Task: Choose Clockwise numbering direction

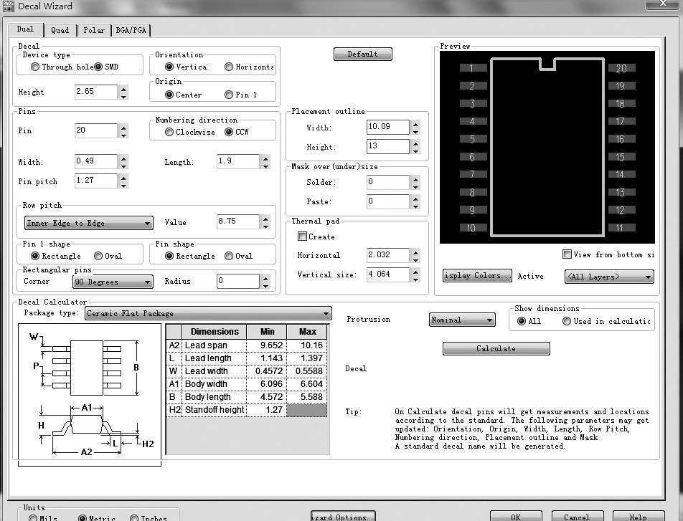Action: tap(169, 132)
